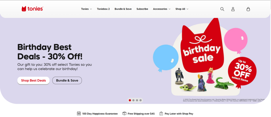Switch to the third carousel slide dot
This screenshot has width=271, height=117.
tap(137, 100)
